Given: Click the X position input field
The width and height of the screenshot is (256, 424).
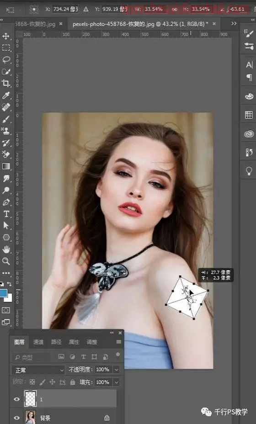Looking at the screenshot, I should click(x=66, y=9).
